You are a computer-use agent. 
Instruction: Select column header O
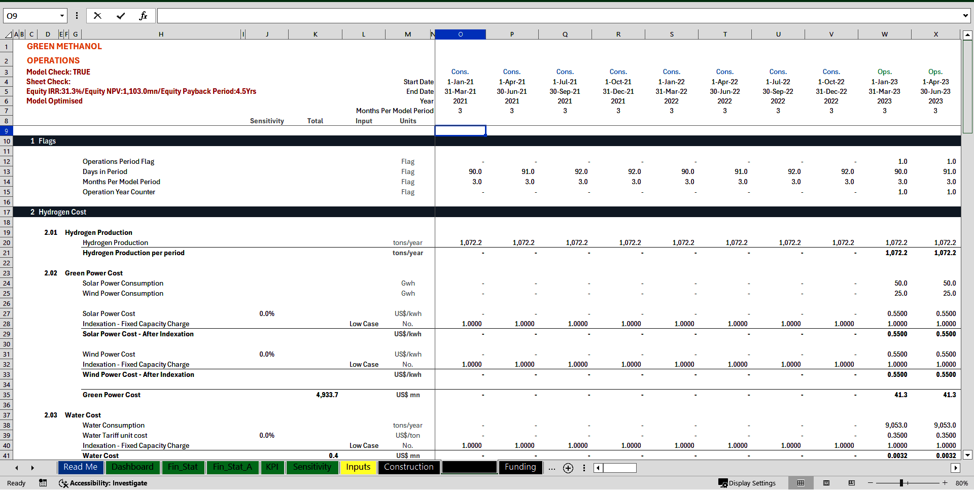click(x=460, y=34)
